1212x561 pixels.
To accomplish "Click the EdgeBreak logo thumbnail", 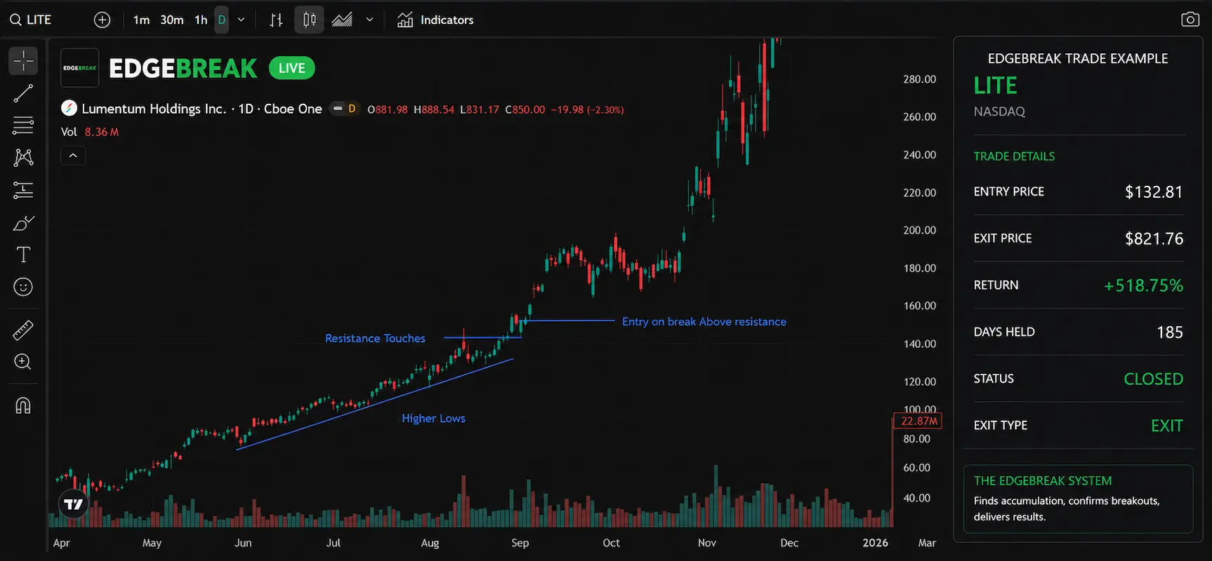I will tap(80, 68).
